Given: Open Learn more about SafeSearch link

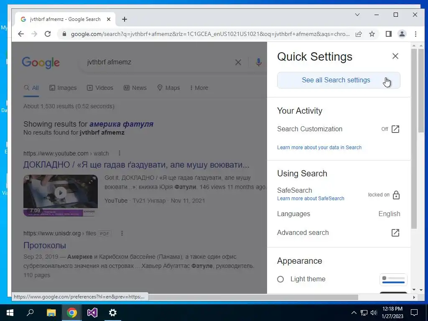Looking at the screenshot, I should coord(311,199).
